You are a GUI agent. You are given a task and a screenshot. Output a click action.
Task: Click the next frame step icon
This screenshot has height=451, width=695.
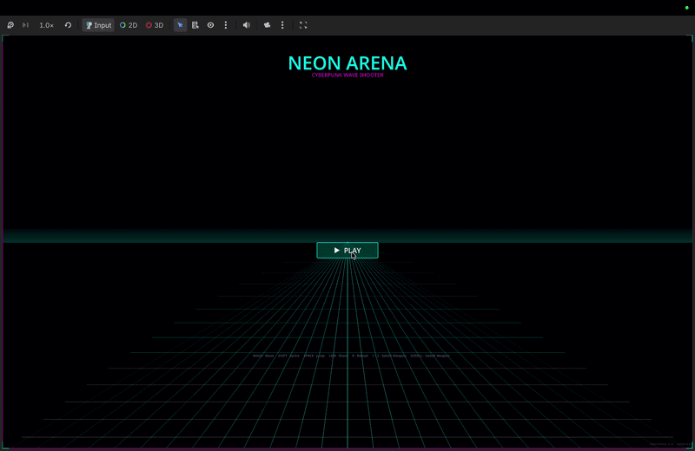(26, 25)
